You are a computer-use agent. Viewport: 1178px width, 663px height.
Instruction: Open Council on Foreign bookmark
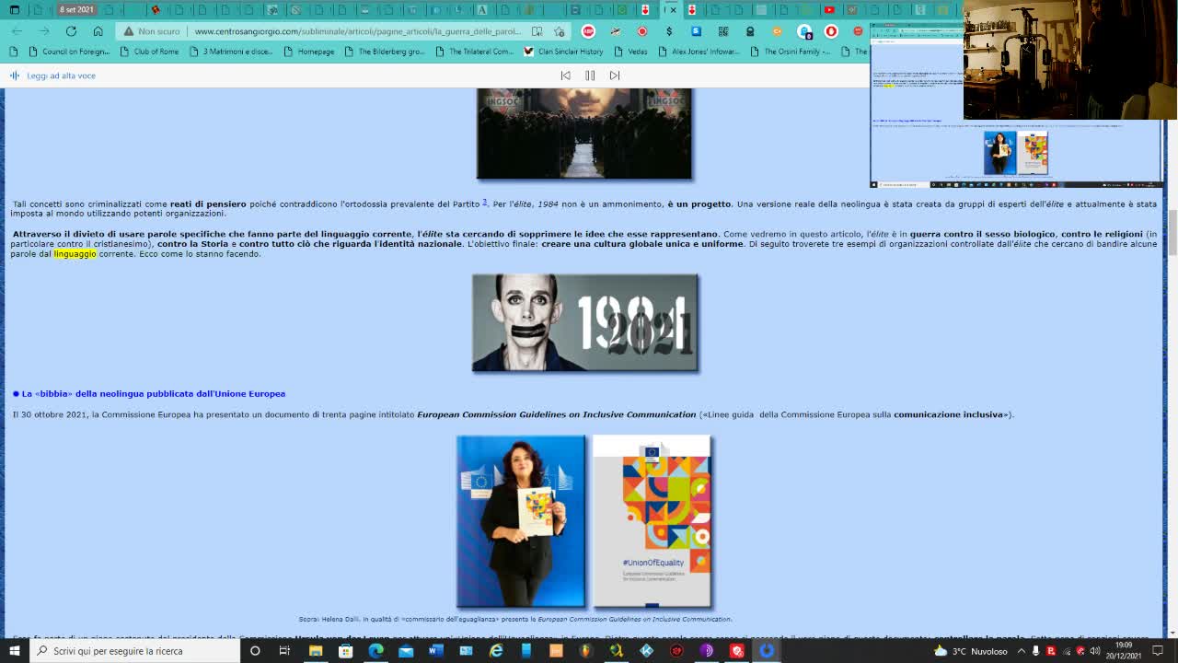pos(69,52)
